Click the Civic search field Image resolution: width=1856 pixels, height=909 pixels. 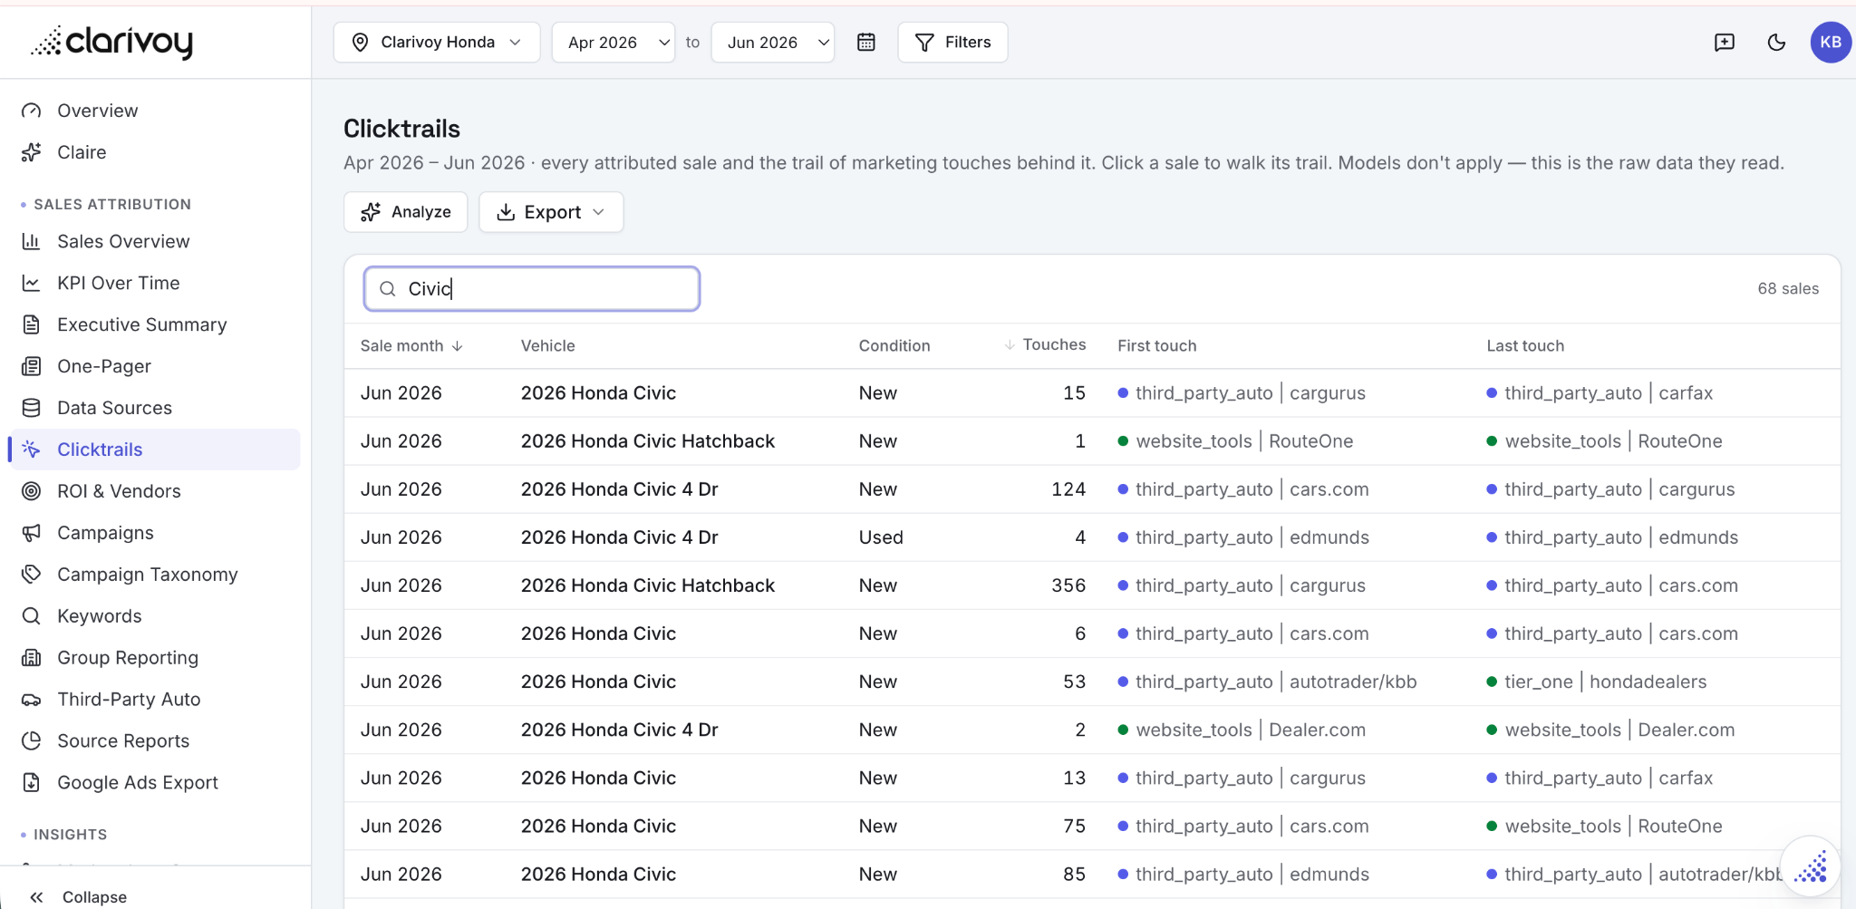click(x=532, y=288)
